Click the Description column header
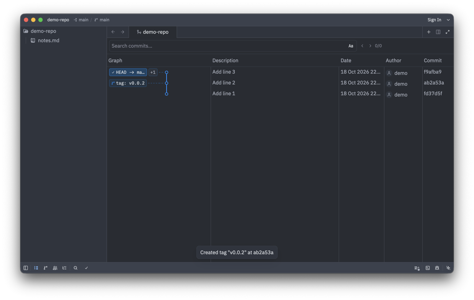Screen dimensions: 474x300 tap(225, 60)
